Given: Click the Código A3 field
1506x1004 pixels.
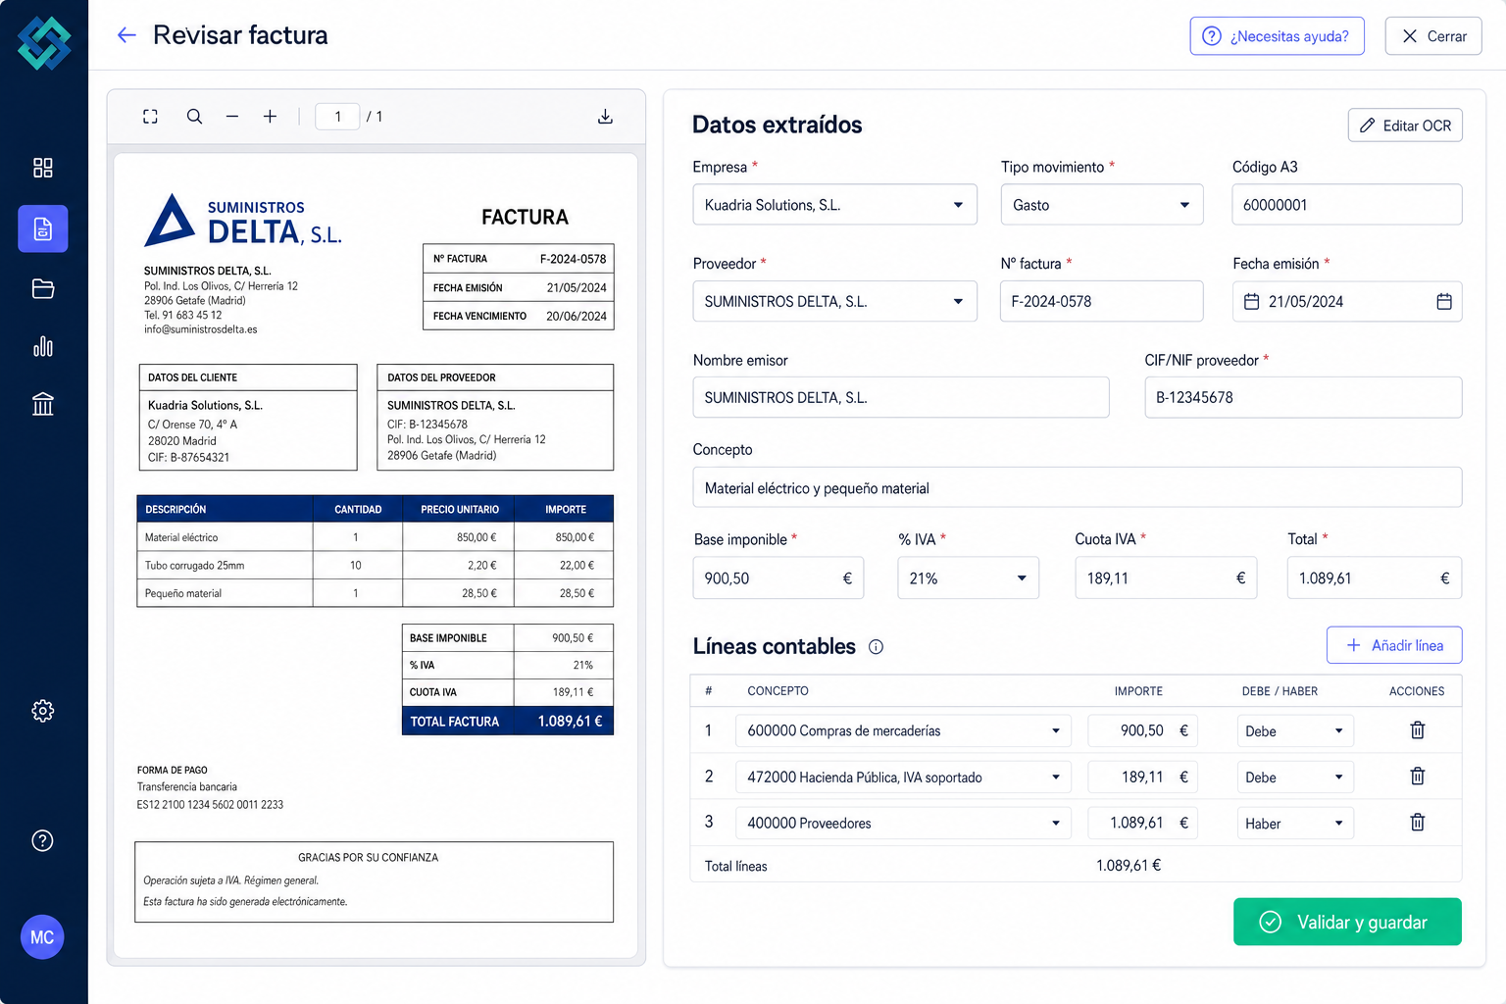Looking at the screenshot, I should (1347, 205).
